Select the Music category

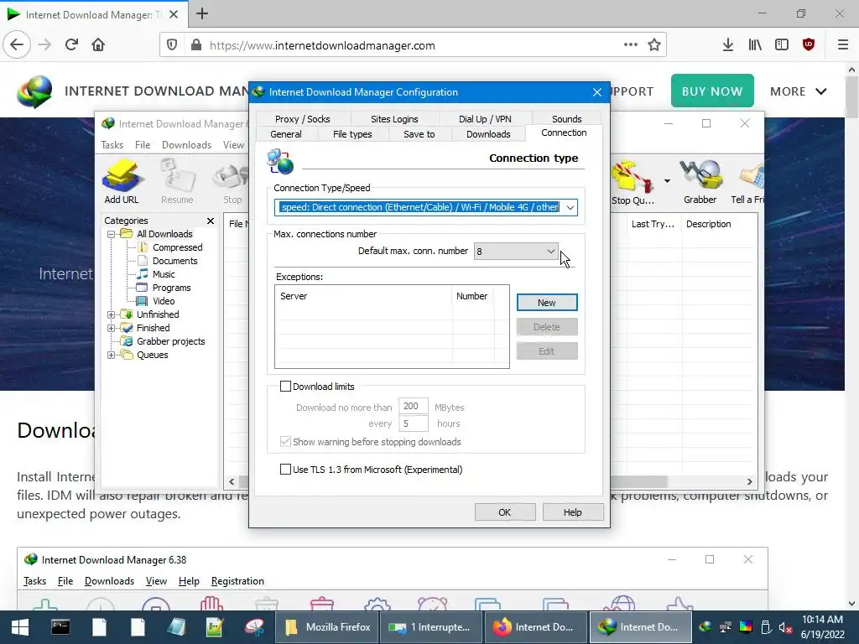(x=164, y=274)
